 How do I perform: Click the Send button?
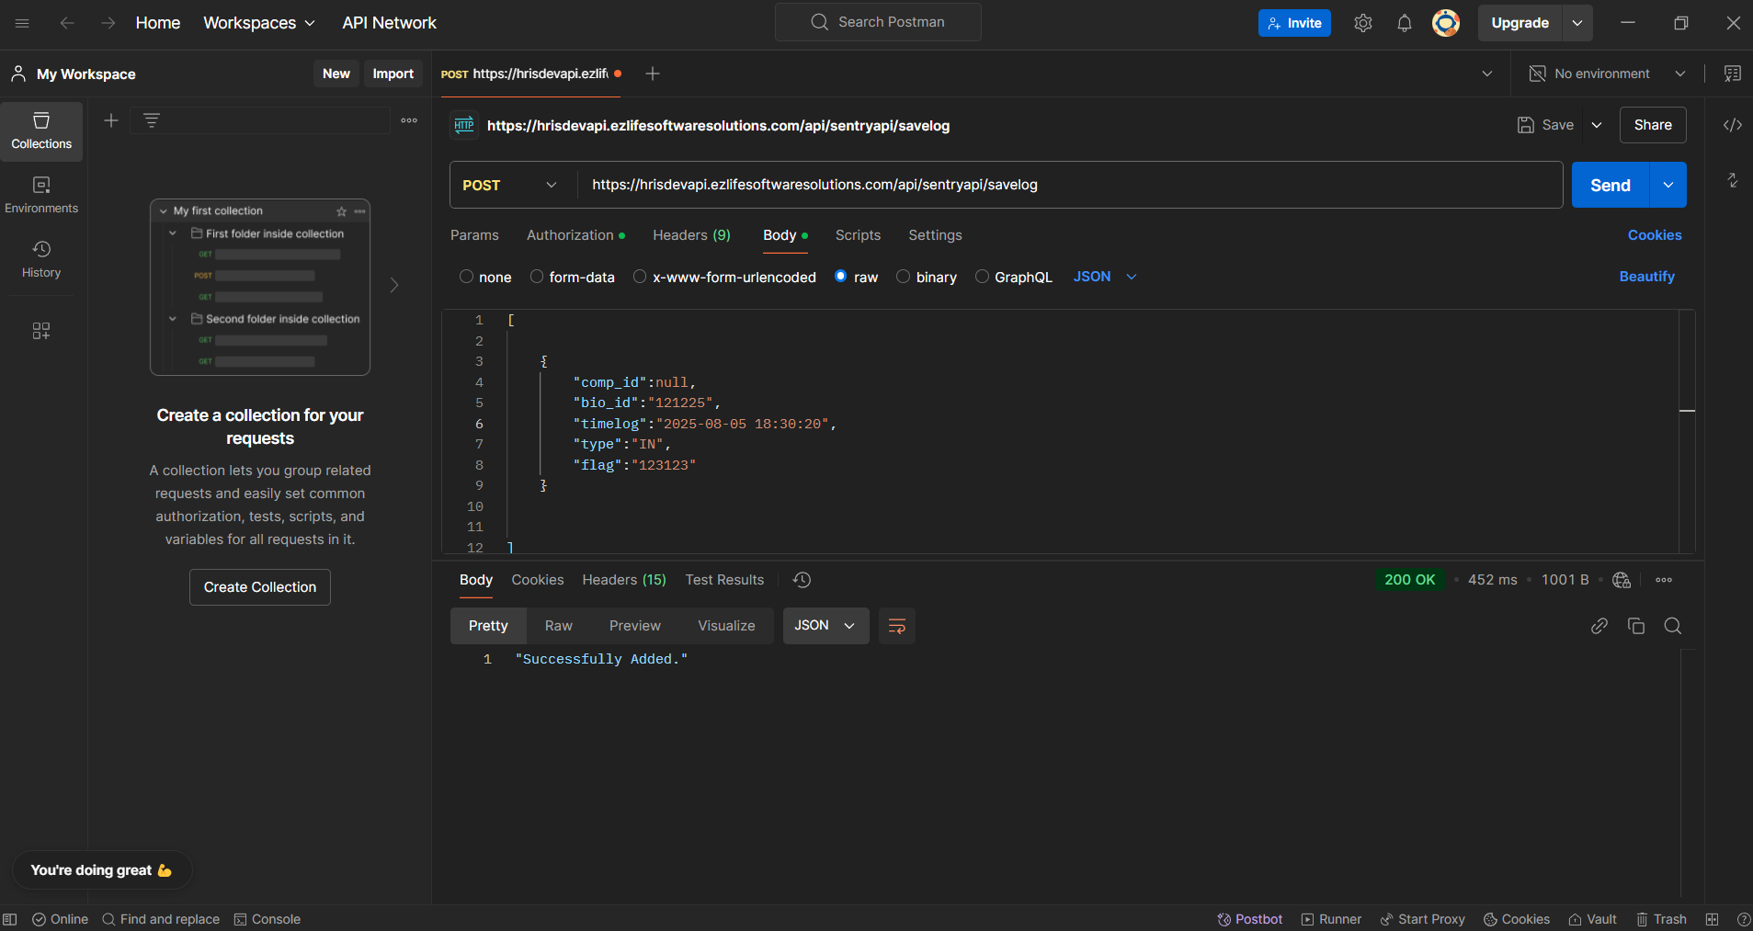[x=1611, y=185]
